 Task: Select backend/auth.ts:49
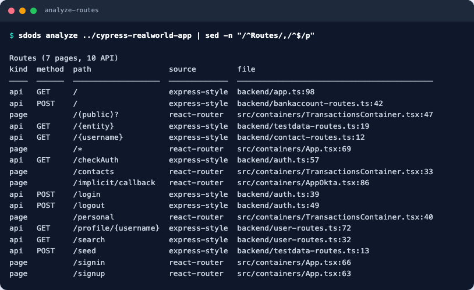tap(278, 206)
